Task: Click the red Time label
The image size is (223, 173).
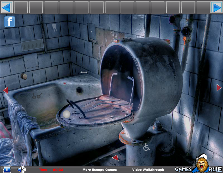Action: point(43,170)
